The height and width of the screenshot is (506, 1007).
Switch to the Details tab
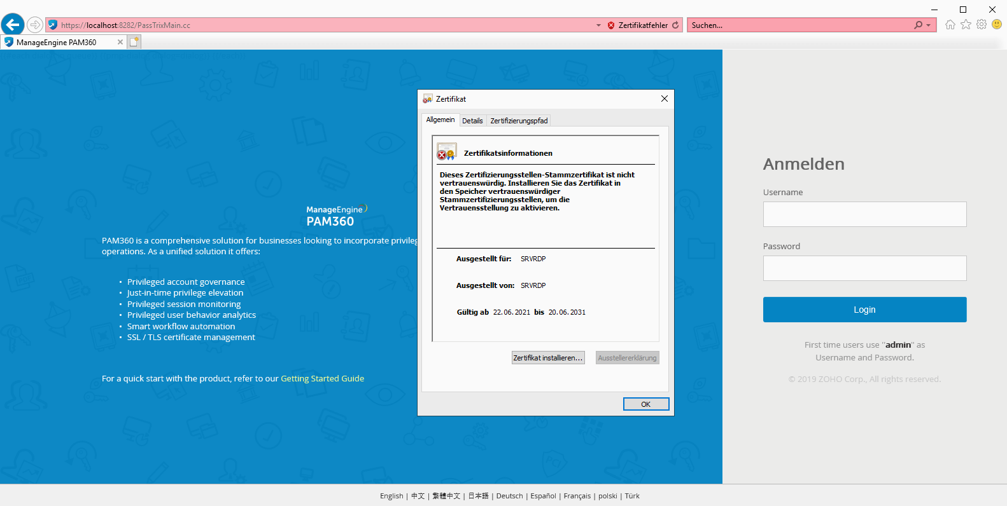tap(472, 121)
